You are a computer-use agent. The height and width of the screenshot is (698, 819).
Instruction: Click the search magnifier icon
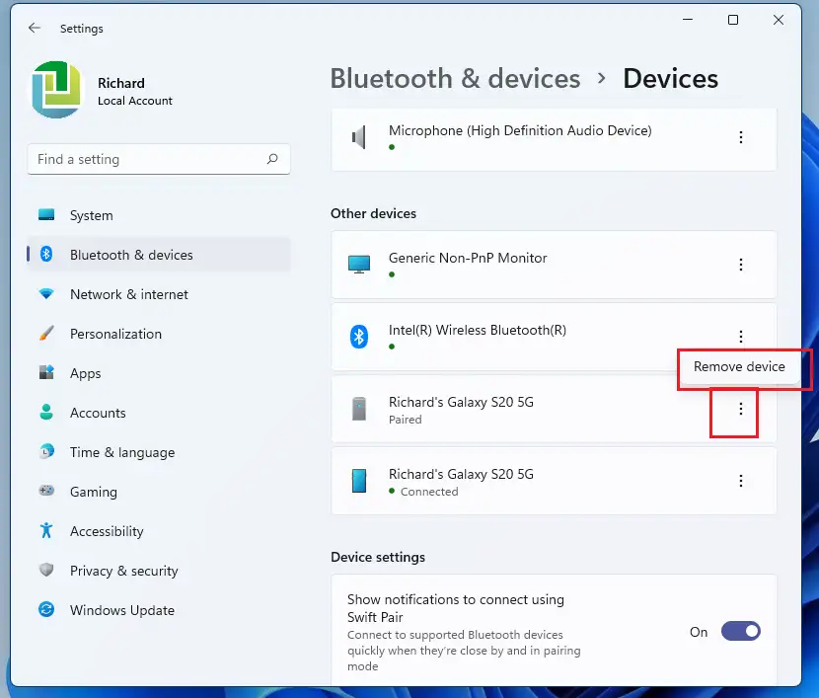tap(272, 159)
